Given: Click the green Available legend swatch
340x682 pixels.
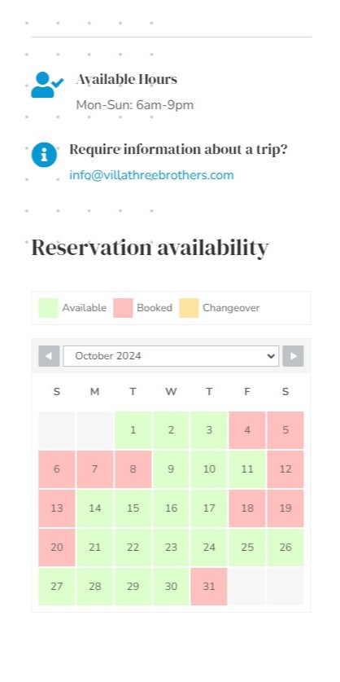Looking at the screenshot, I should [48, 308].
